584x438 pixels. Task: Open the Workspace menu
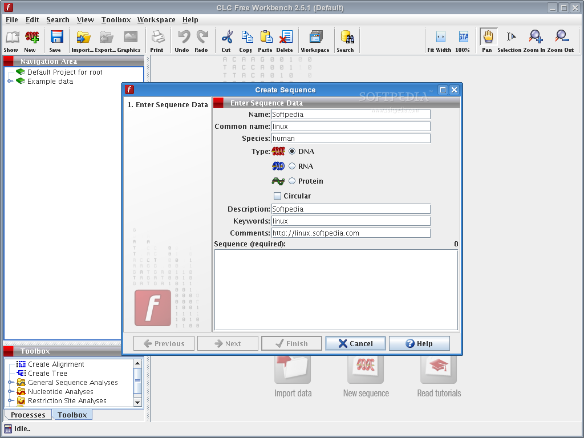point(156,20)
